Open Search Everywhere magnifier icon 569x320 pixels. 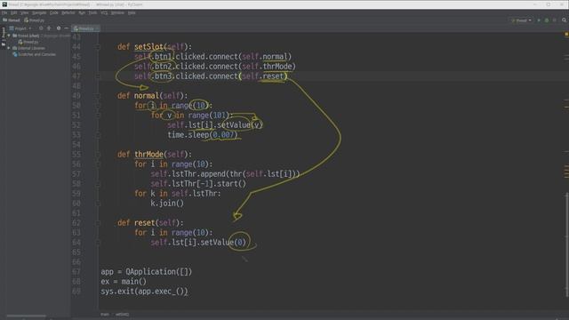(564, 20)
